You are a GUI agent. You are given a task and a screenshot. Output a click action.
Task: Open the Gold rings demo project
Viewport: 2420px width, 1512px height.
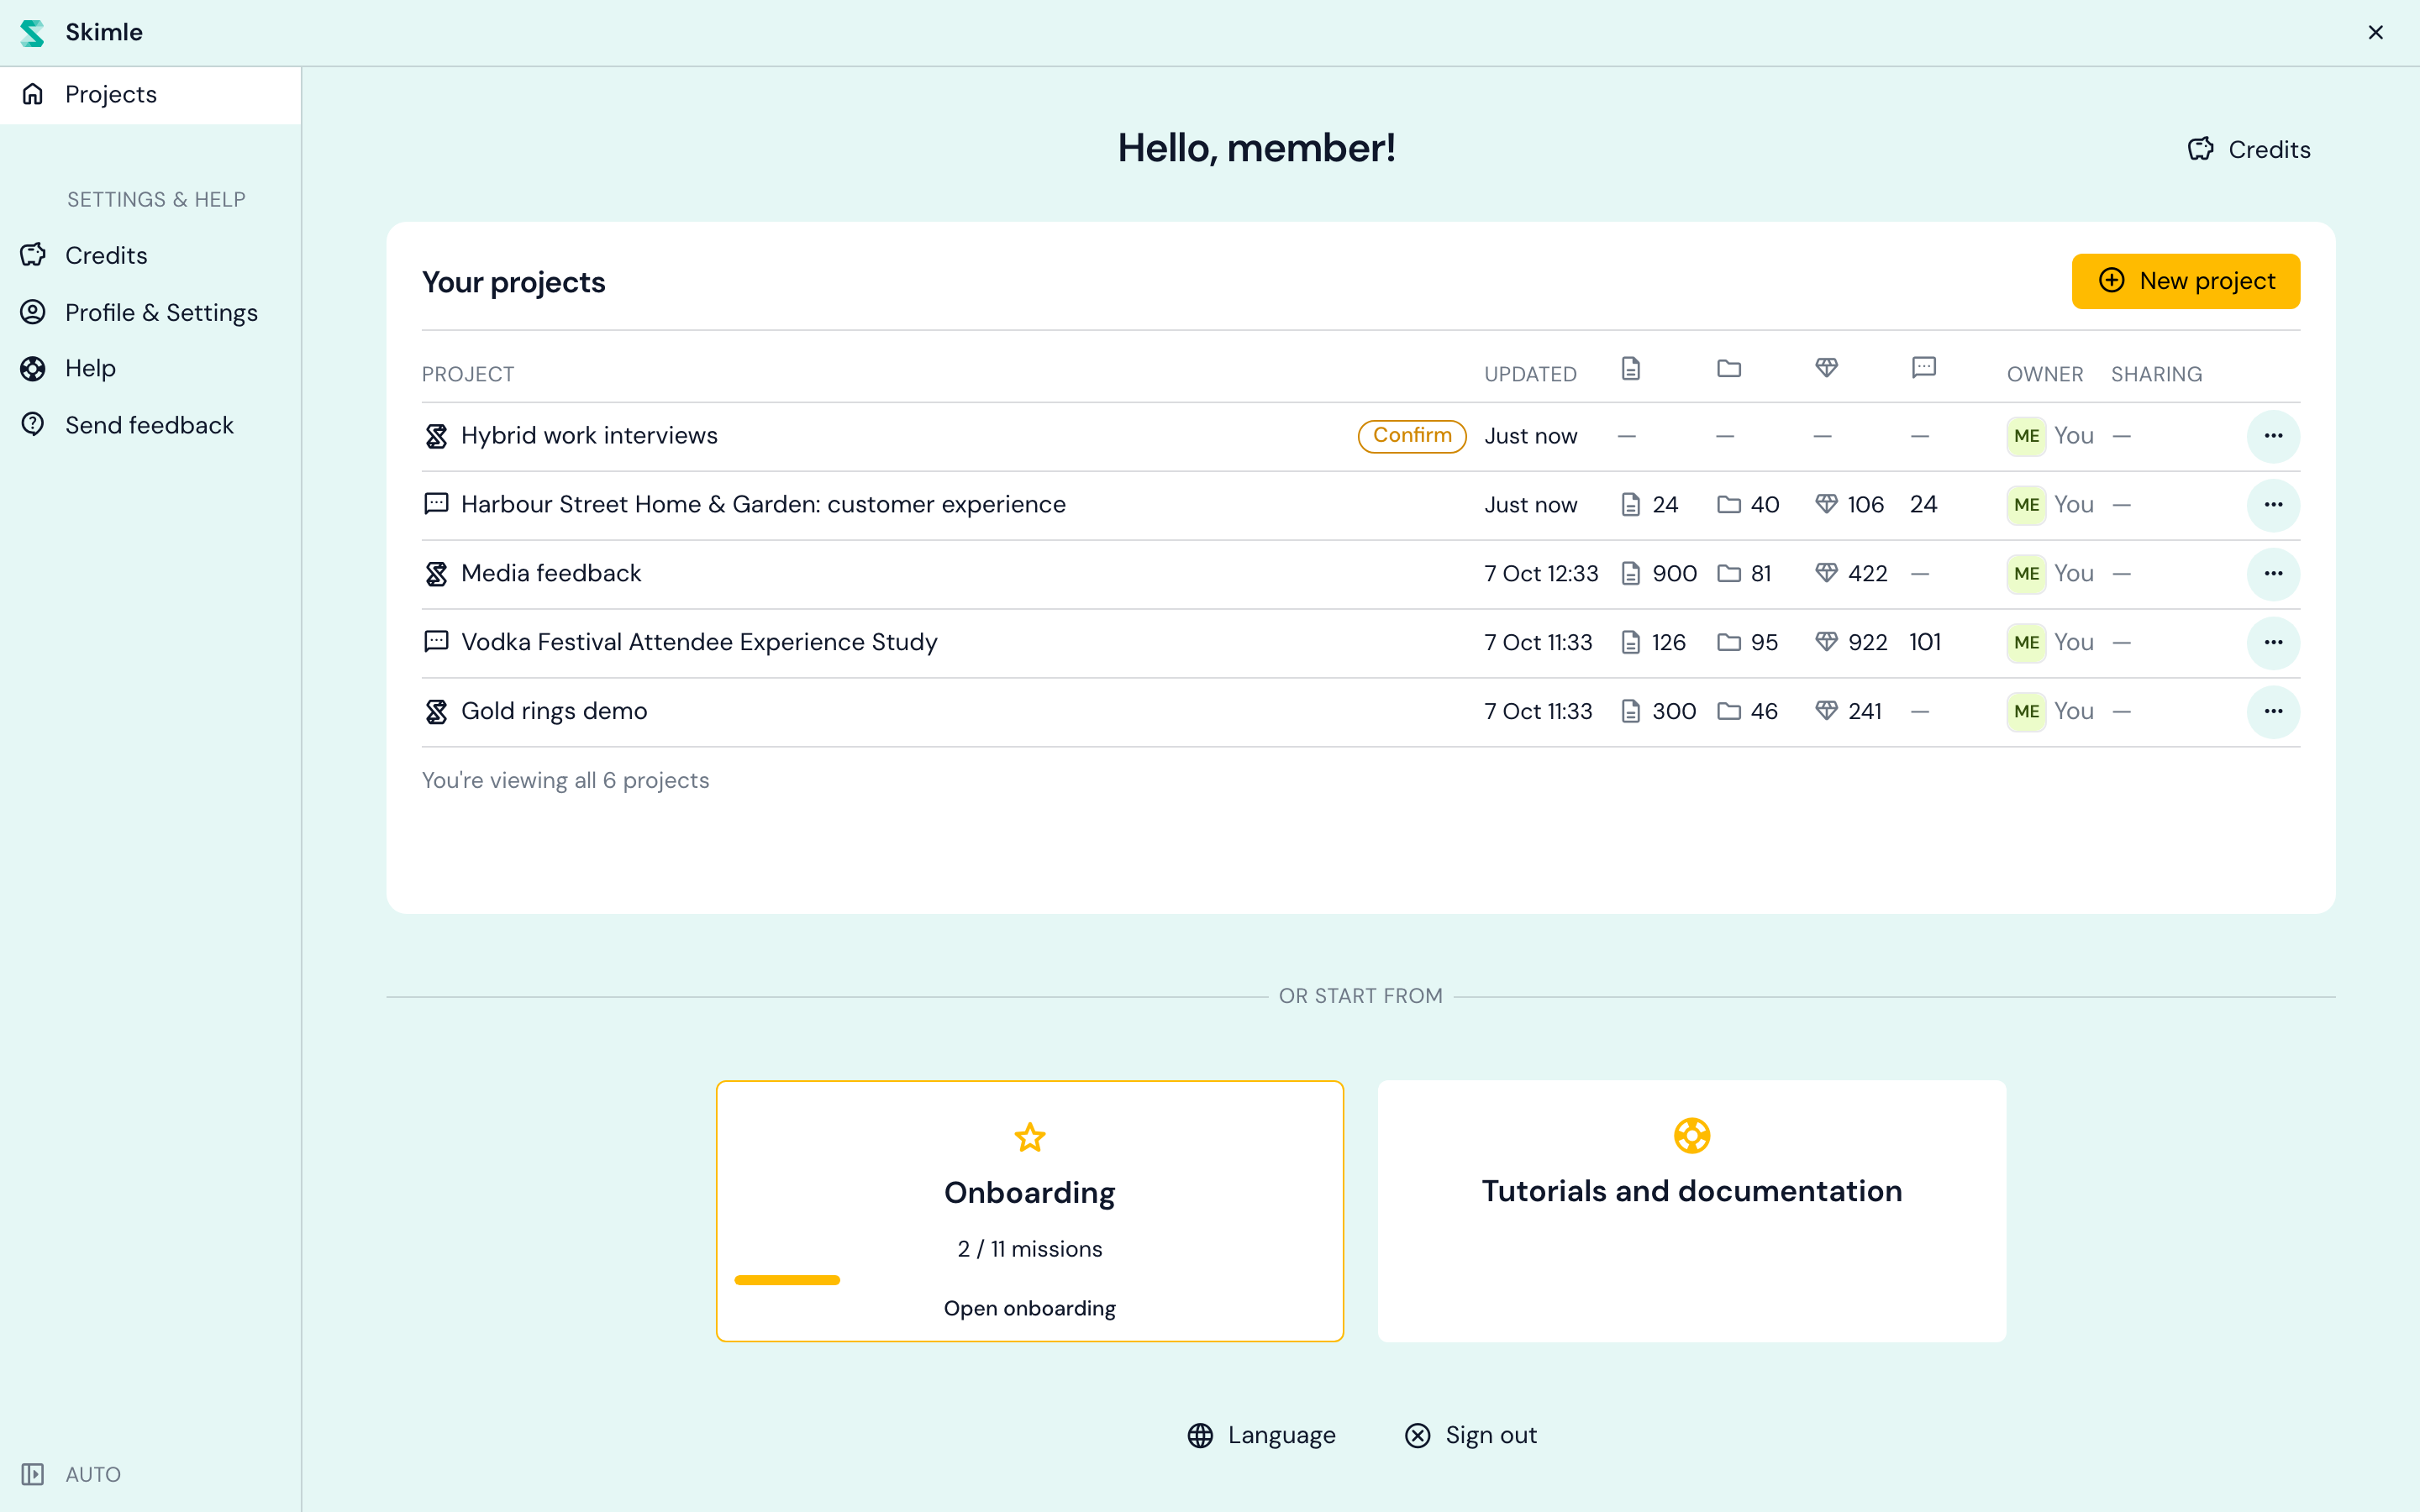point(554,712)
